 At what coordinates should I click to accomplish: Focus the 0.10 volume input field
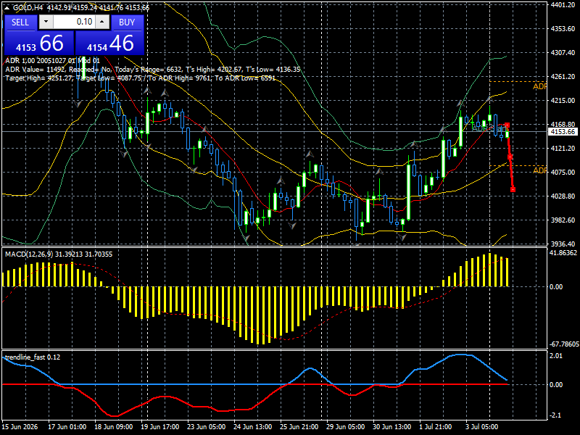coord(74,22)
